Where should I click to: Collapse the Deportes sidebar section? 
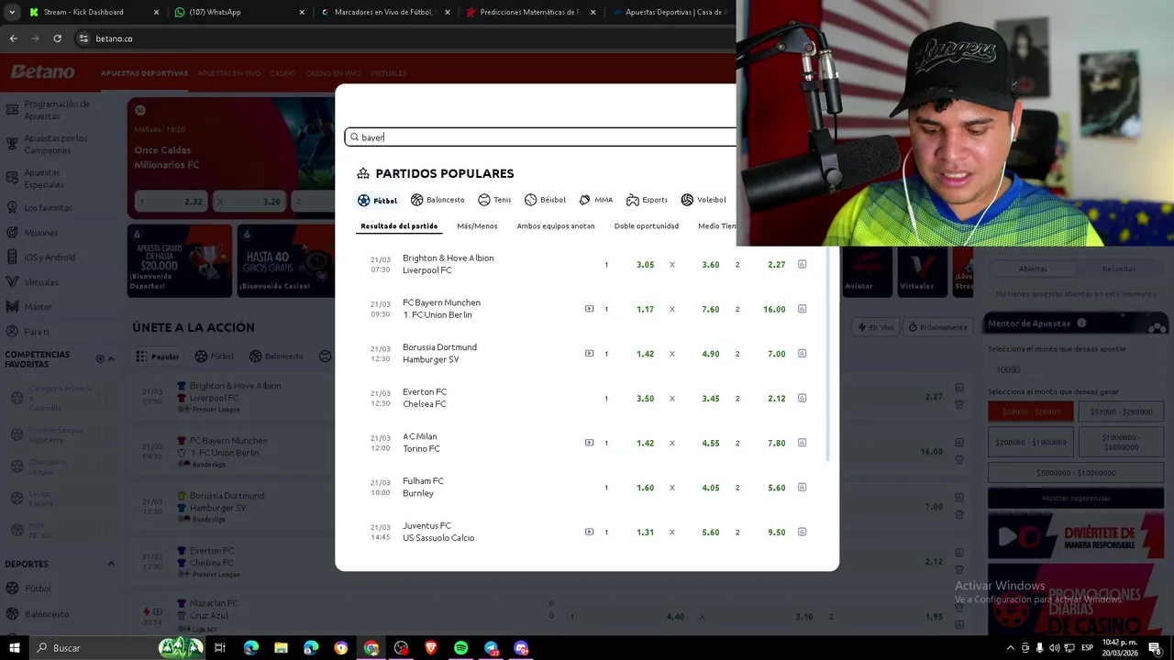click(x=111, y=564)
